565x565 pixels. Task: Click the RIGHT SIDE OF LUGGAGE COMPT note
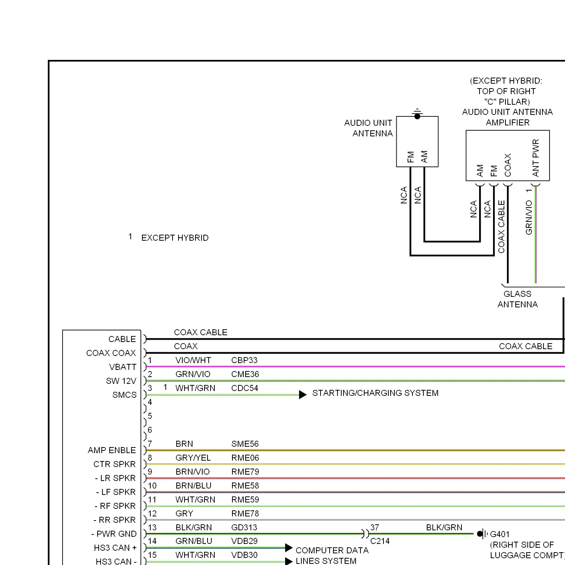[527, 550]
